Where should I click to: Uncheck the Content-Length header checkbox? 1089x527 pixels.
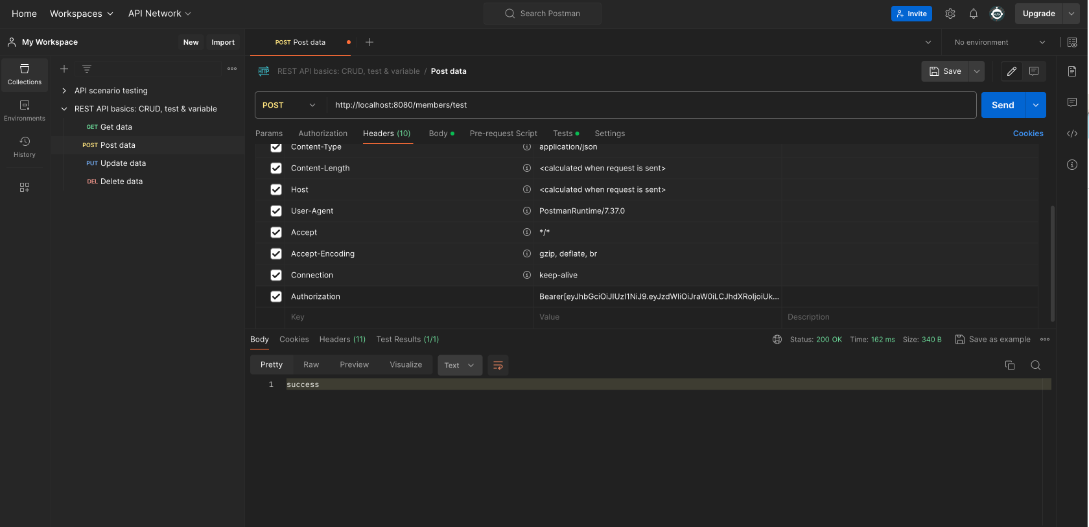click(276, 168)
